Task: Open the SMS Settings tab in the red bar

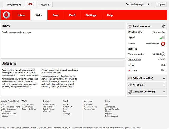Action: (91, 15)
